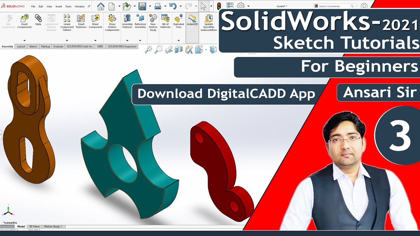Open the Window menu
420x236 pixels.
79,7
